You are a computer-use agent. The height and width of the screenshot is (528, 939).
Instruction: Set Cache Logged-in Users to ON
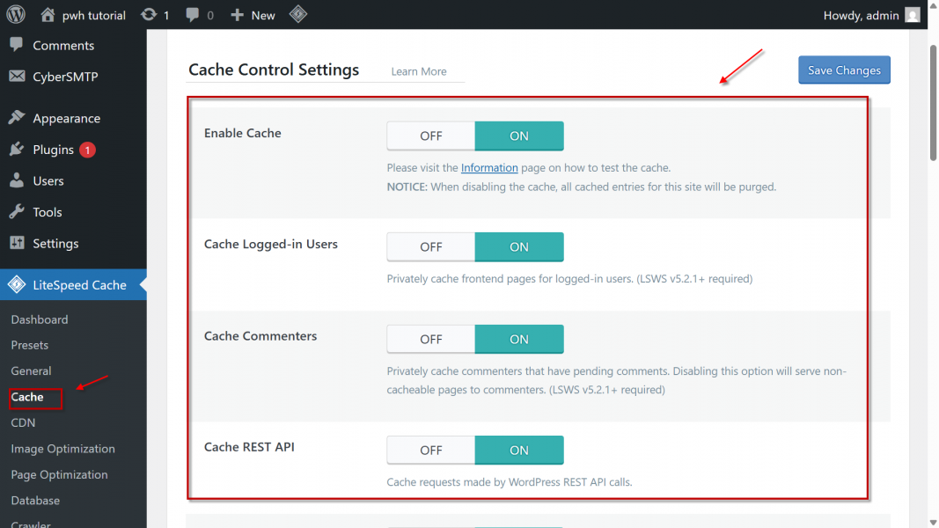519,246
